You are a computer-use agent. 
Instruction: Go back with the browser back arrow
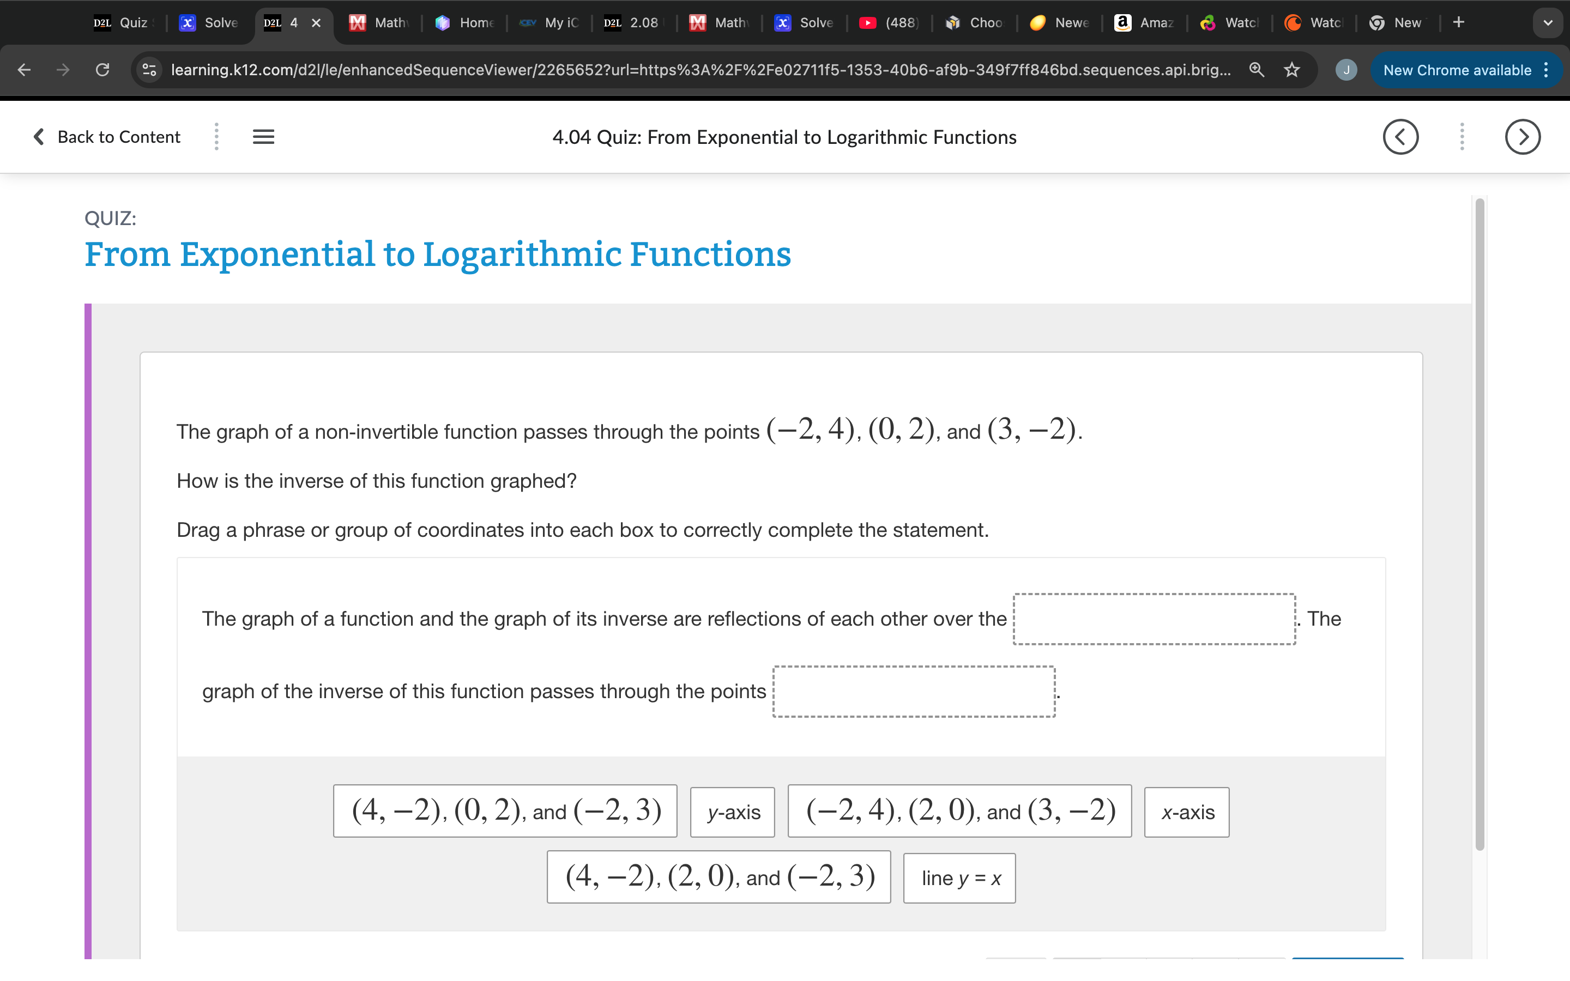[24, 69]
